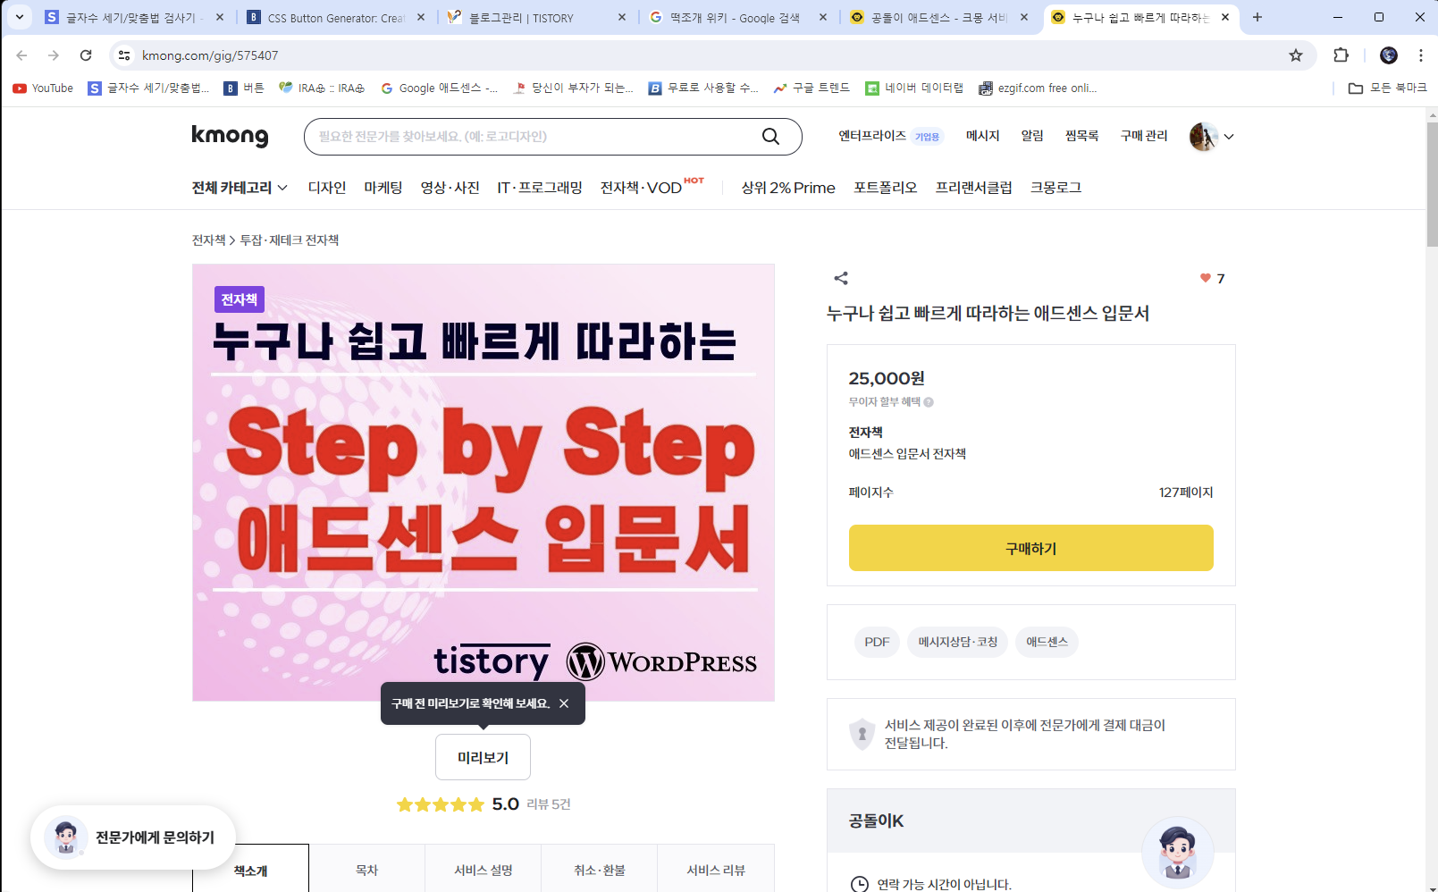1438x892 pixels.
Task: Switch to the CSS Button Generator tab
Action: pyautogui.click(x=336, y=17)
